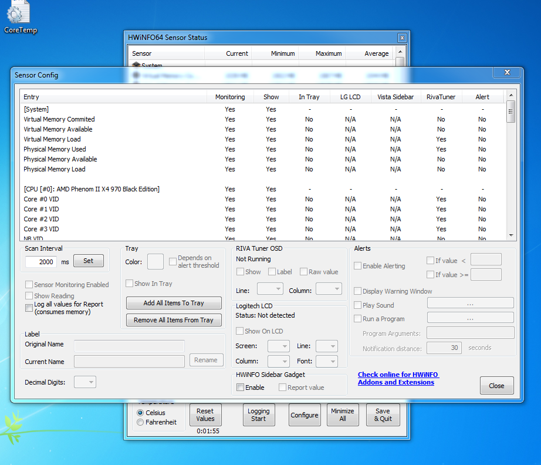Click Vista Sidebar column header

click(395, 97)
